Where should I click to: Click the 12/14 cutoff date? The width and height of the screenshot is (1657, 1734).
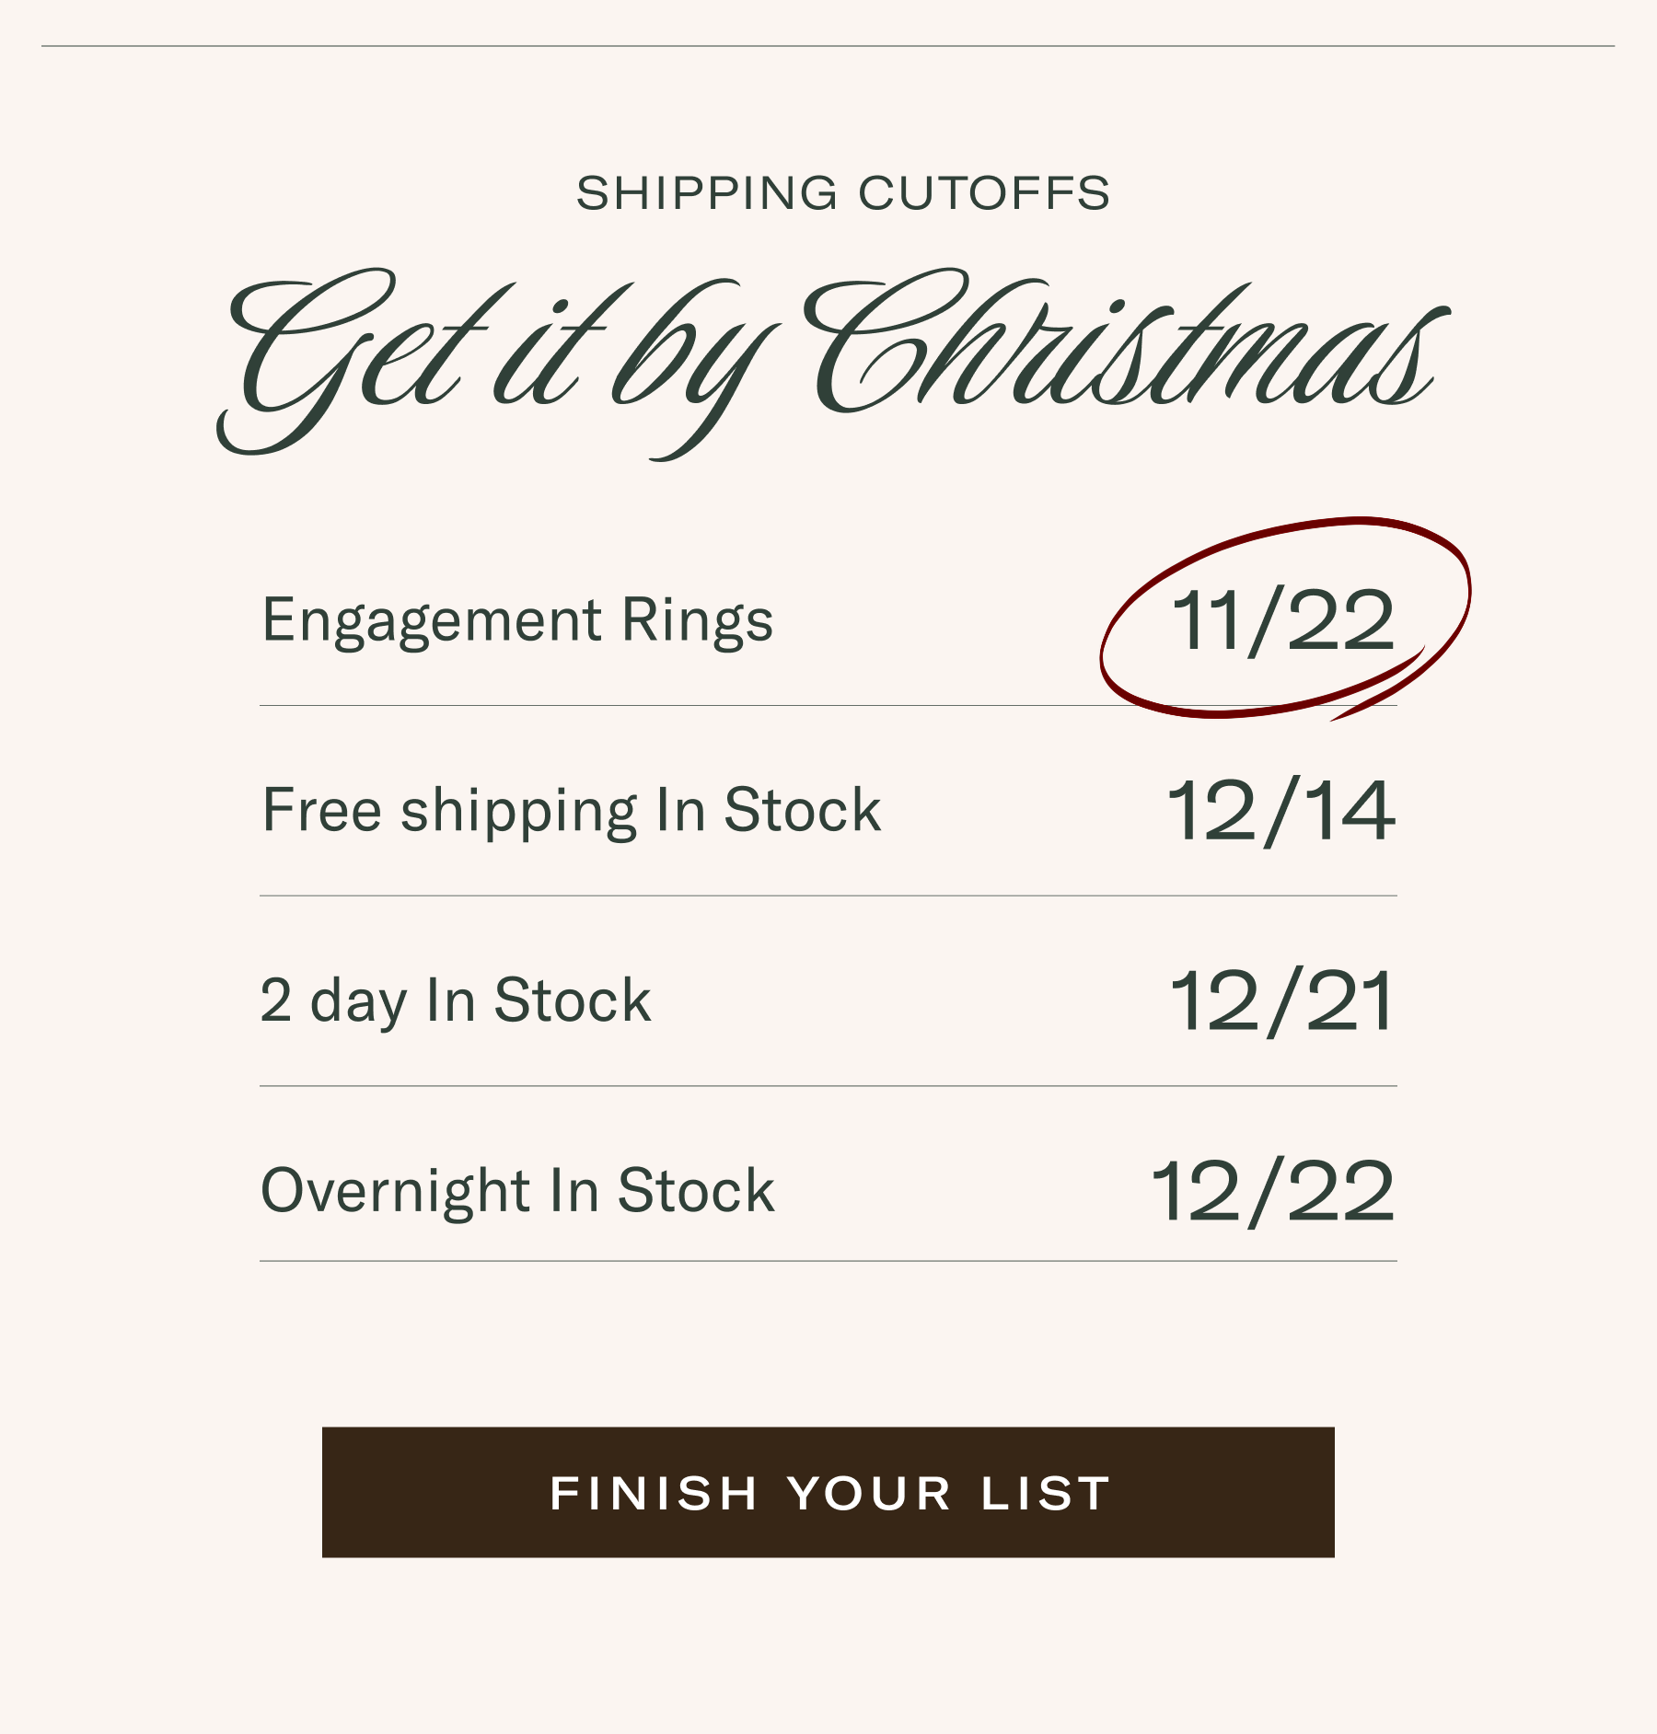1280,812
